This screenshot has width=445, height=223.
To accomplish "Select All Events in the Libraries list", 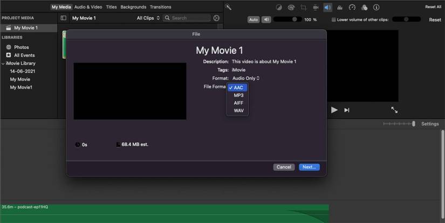I will pos(24,55).
